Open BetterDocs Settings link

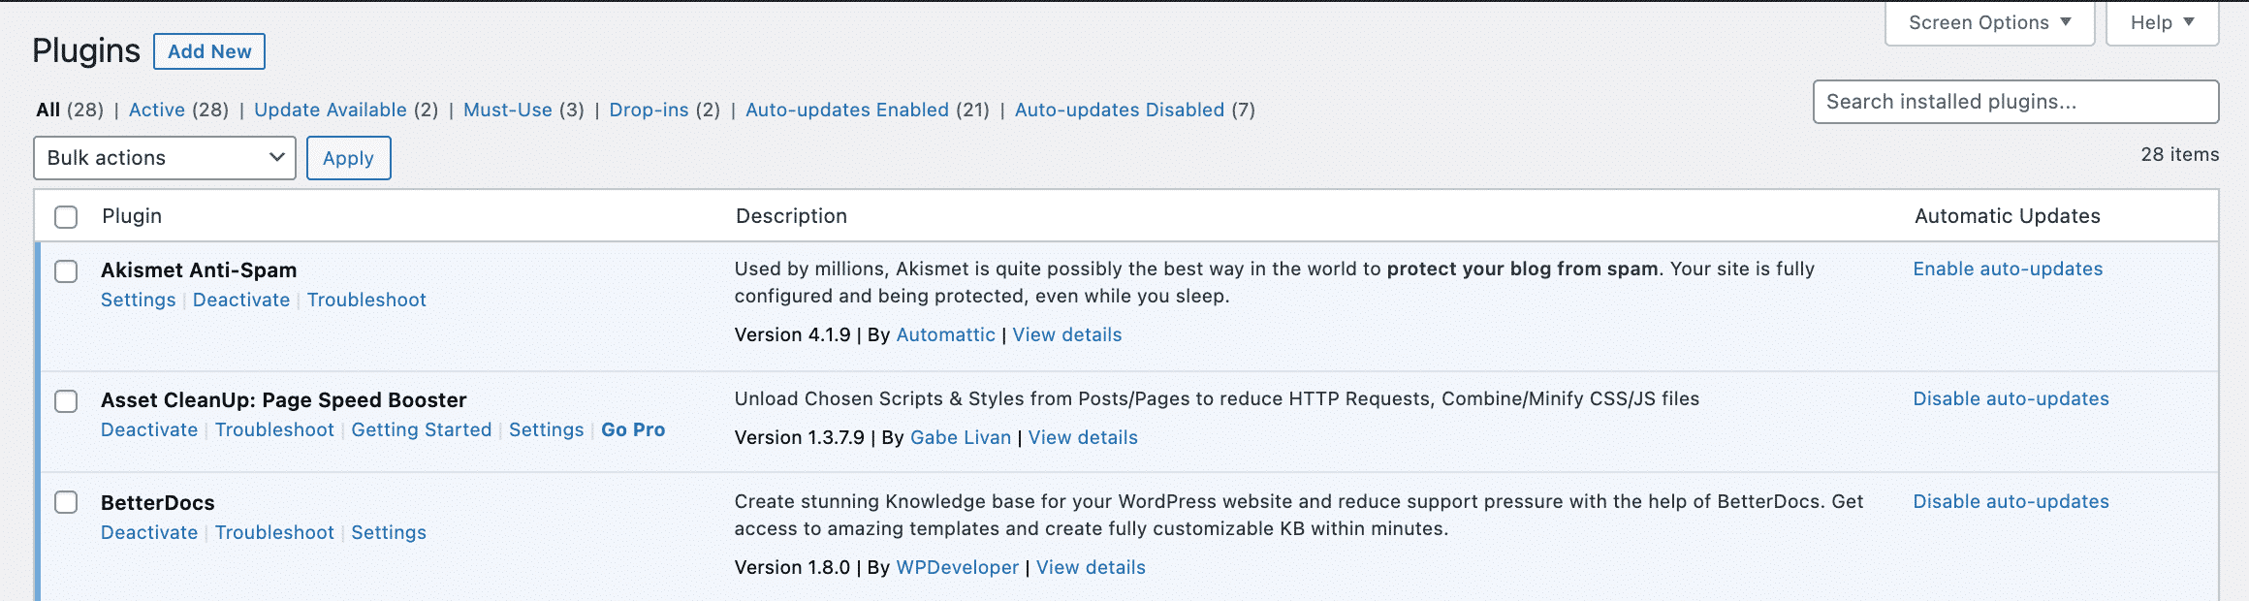(x=389, y=532)
